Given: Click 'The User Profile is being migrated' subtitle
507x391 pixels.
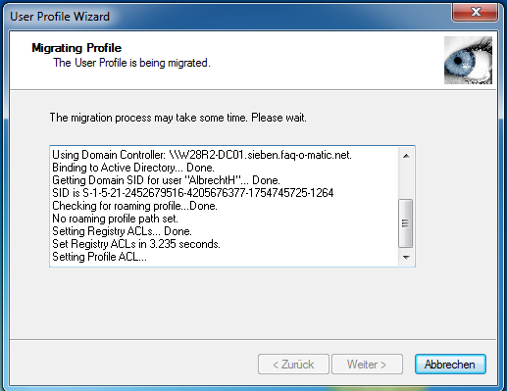Looking at the screenshot, I should pos(131,63).
